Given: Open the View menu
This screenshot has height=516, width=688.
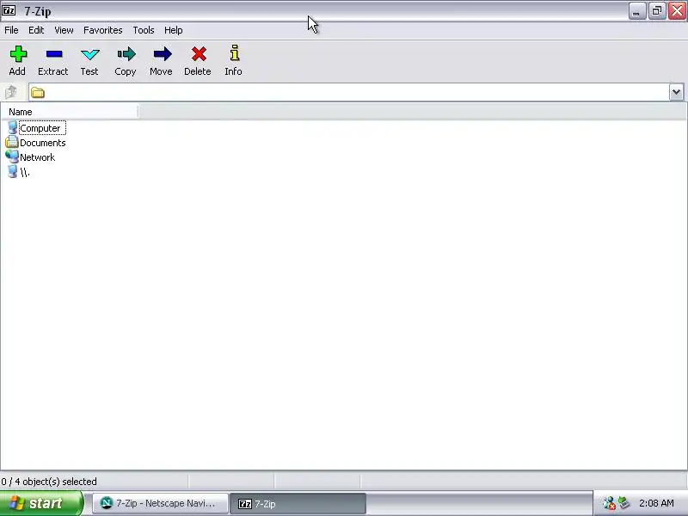Looking at the screenshot, I should click(64, 30).
